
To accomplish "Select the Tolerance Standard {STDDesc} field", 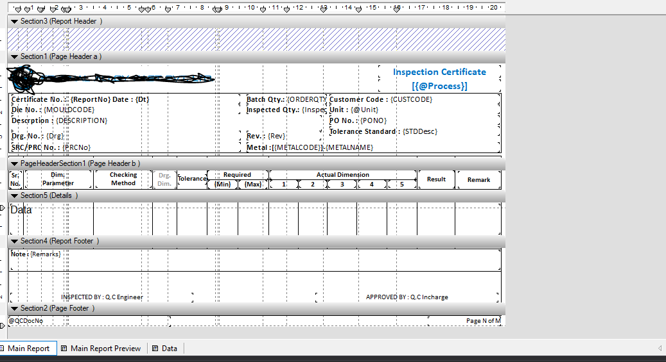I will 383,132.
